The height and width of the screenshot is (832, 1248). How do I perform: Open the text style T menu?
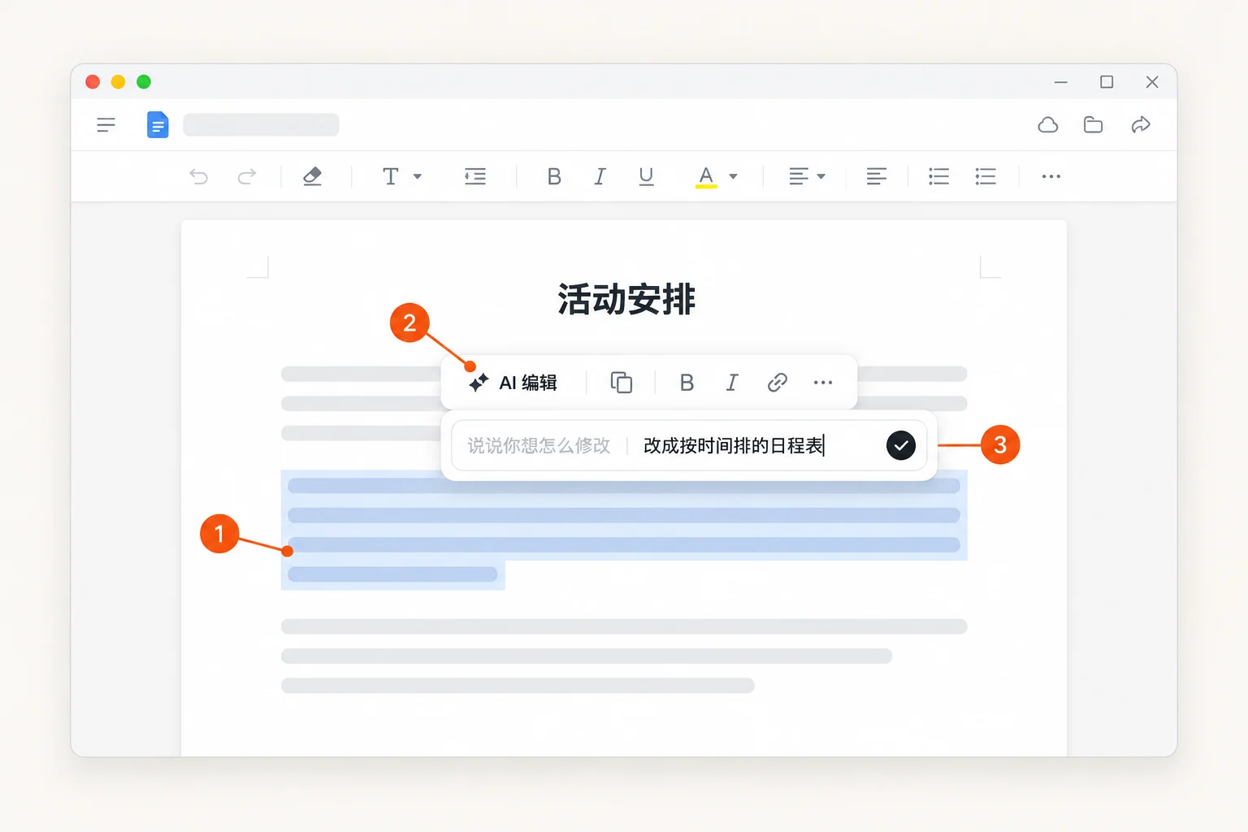pos(401,176)
